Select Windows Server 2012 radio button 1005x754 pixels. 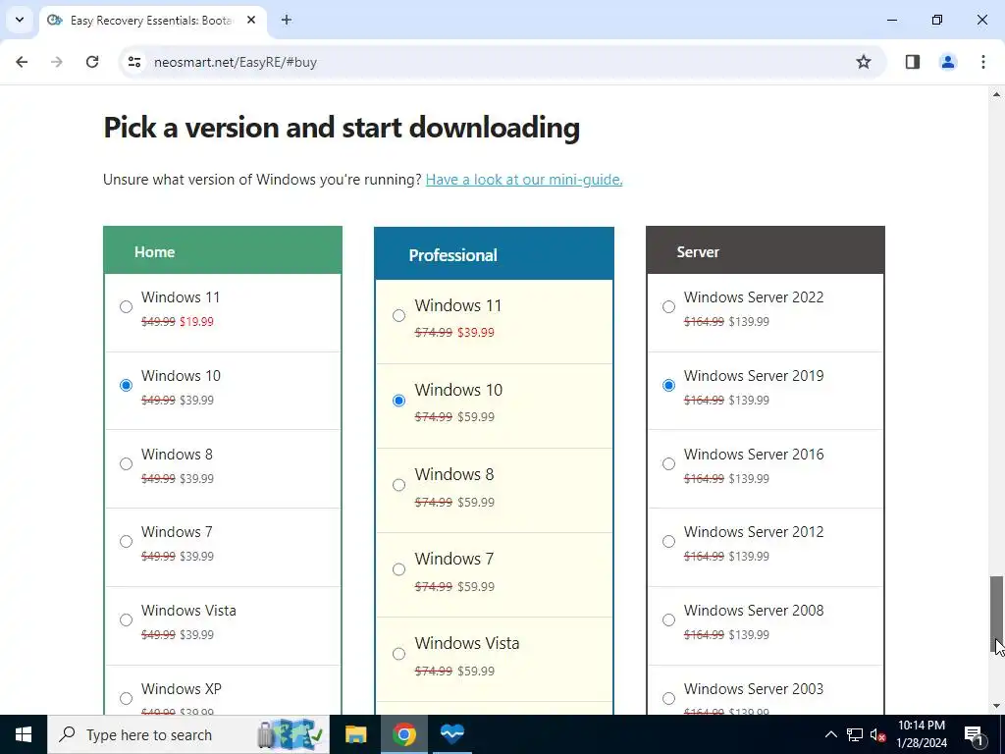(668, 541)
